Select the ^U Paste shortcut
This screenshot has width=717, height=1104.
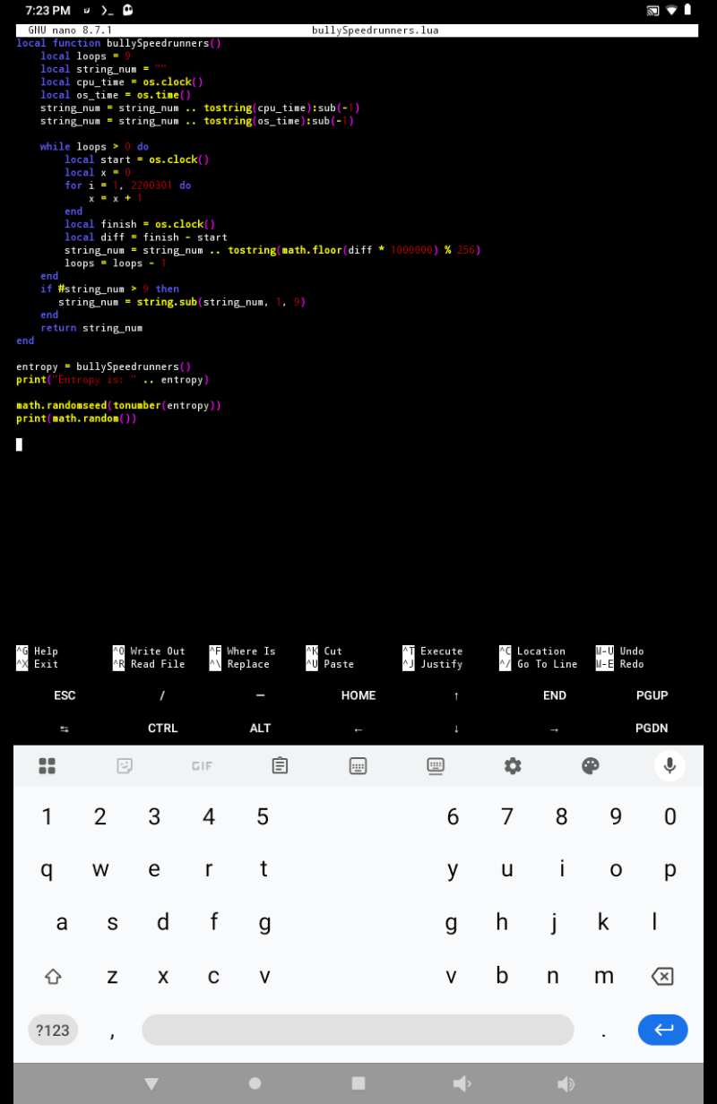click(x=330, y=664)
